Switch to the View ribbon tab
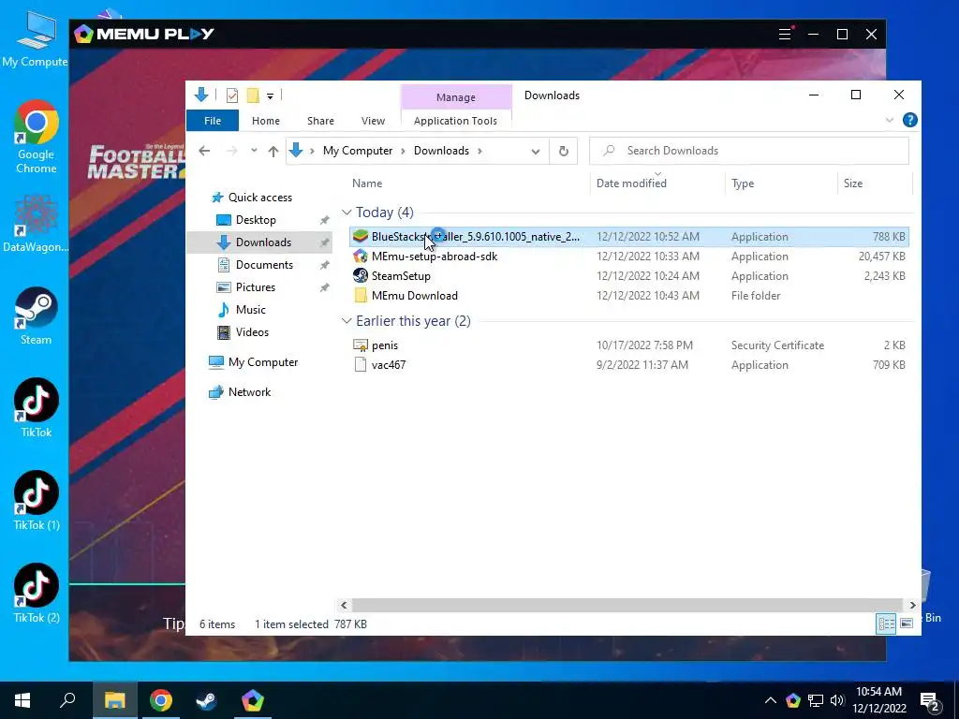 pos(373,121)
